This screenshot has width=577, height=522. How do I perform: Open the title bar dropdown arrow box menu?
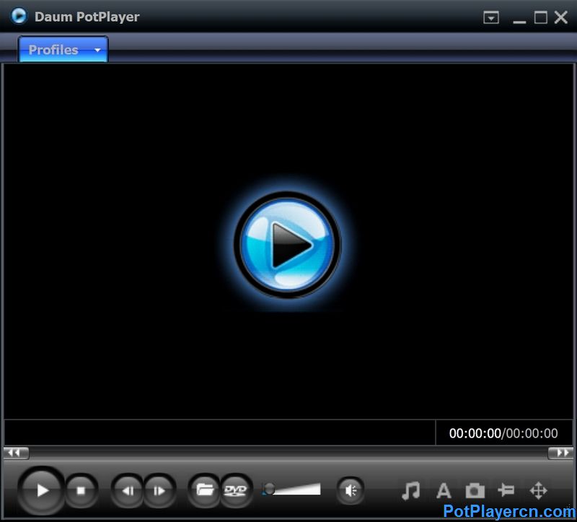coord(491,17)
